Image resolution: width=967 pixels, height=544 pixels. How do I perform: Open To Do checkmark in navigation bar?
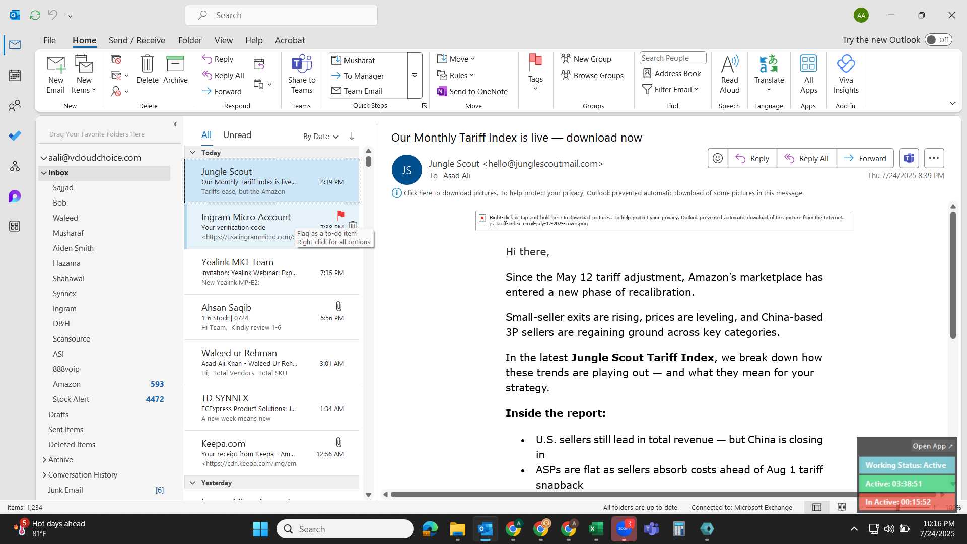point(15,136)
